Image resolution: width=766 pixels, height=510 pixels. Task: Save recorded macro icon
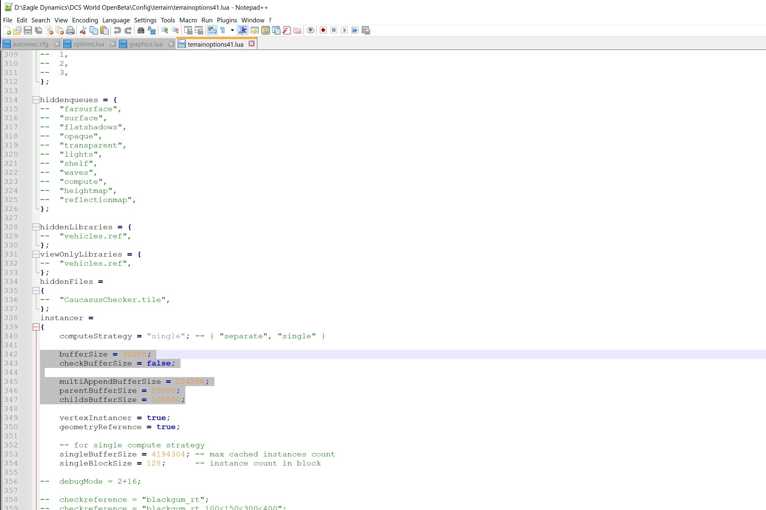point(366,31)
